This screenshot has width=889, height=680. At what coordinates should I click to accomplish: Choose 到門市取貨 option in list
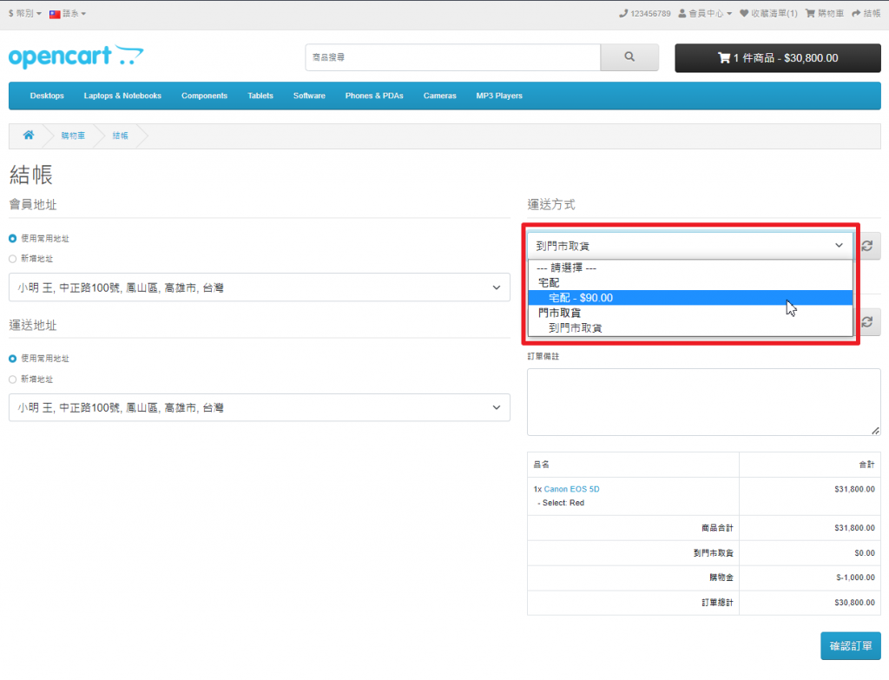(690, 327)
